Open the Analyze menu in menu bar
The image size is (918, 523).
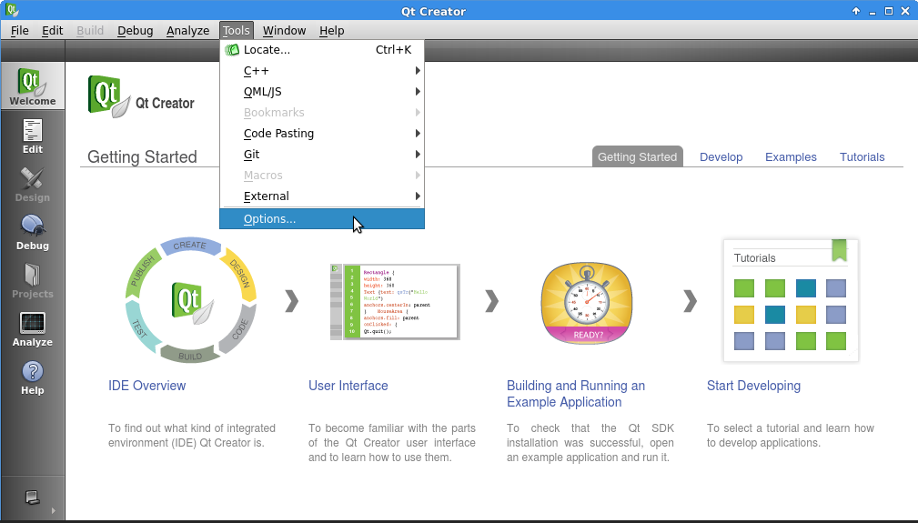point(187,30)
